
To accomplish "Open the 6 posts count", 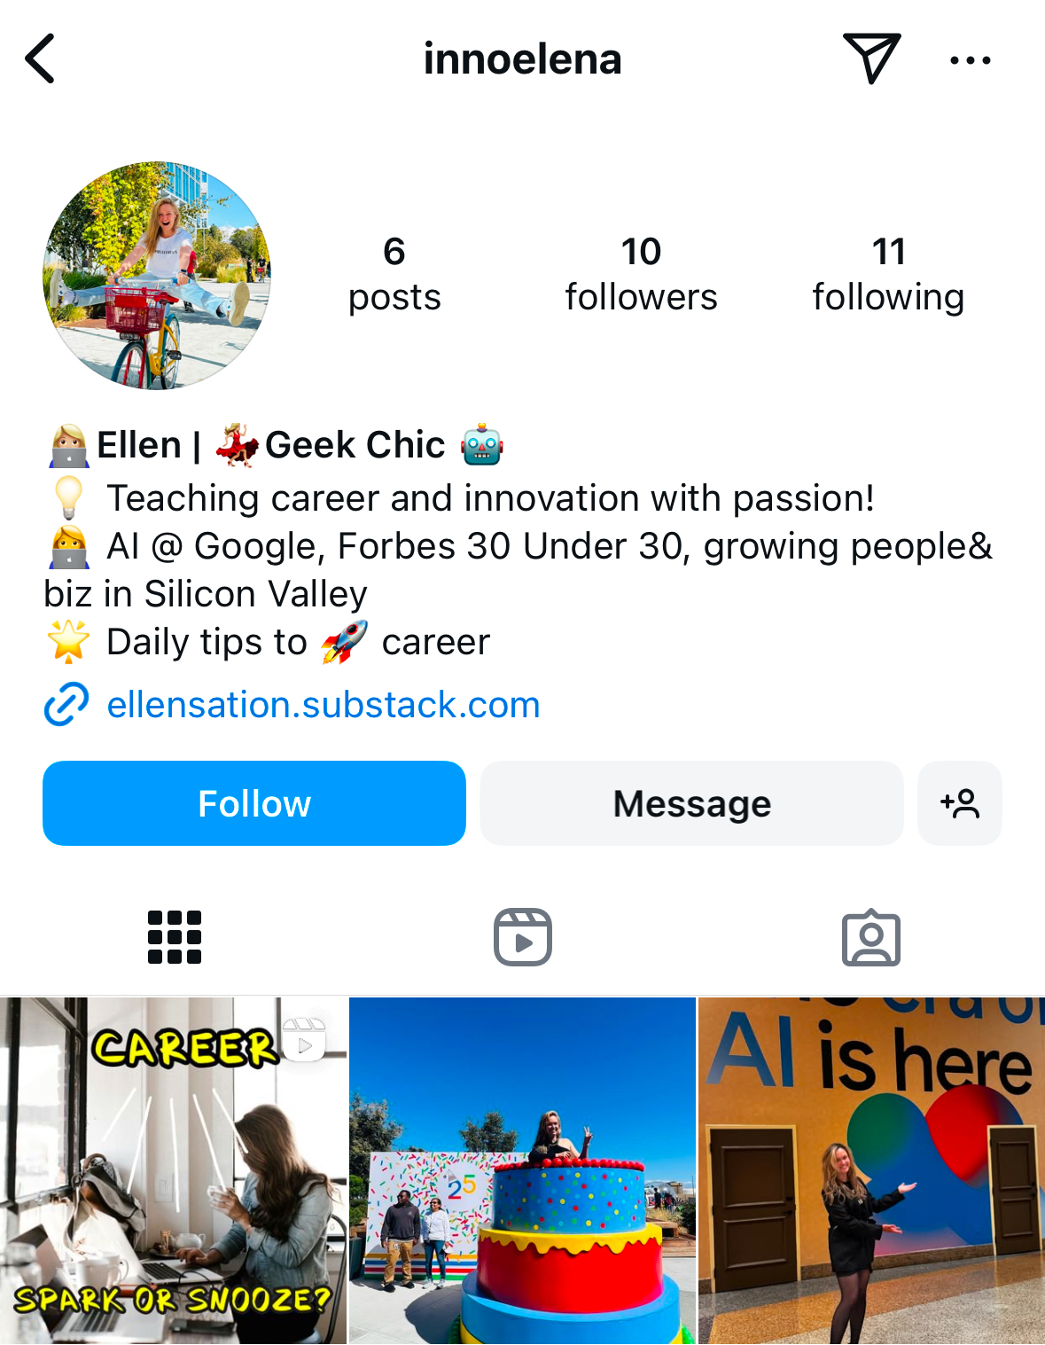I will (394, 275).
